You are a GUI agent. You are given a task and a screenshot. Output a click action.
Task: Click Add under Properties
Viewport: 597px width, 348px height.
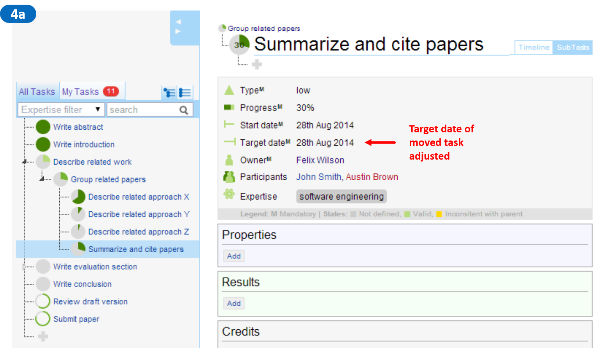pos(234,256)
